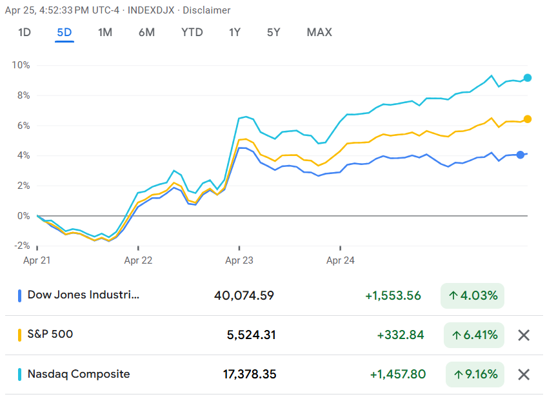Select the MAX time range

[x=319, y=33]
